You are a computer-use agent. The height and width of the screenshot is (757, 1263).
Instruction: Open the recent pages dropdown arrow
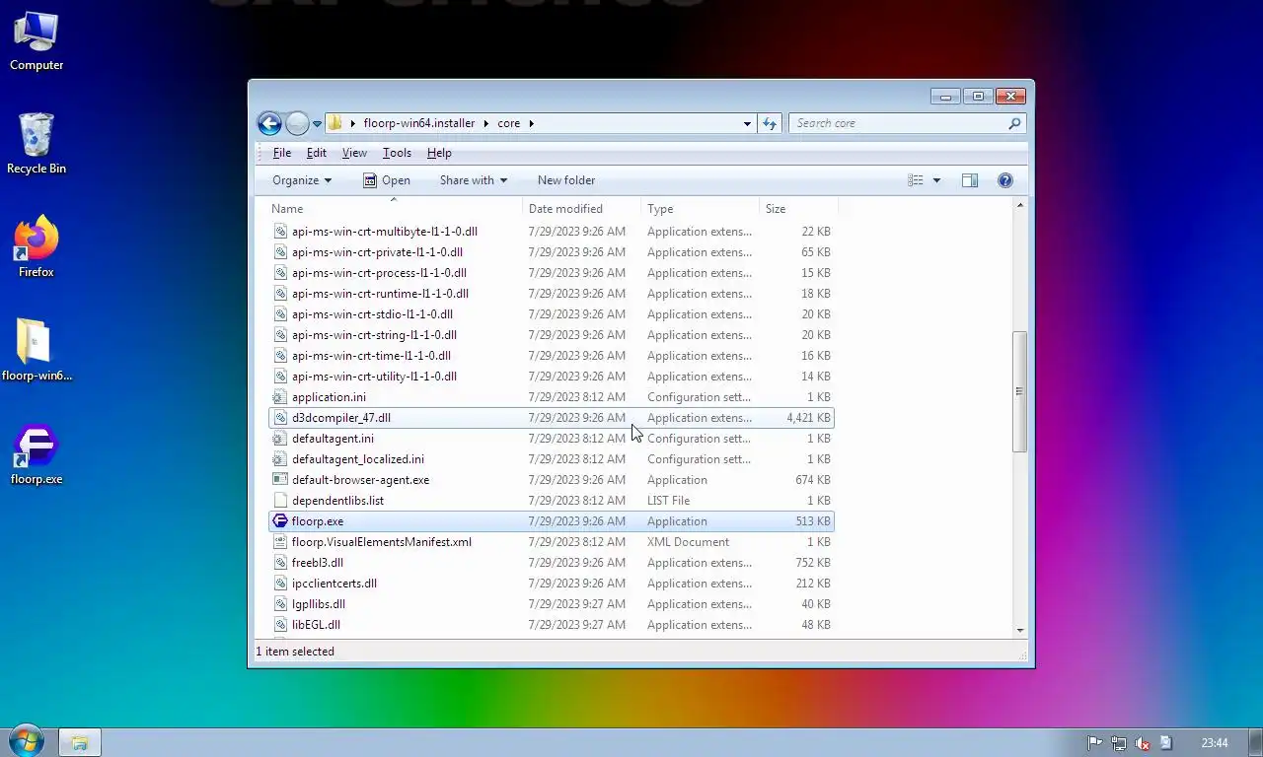pos(317,123)
